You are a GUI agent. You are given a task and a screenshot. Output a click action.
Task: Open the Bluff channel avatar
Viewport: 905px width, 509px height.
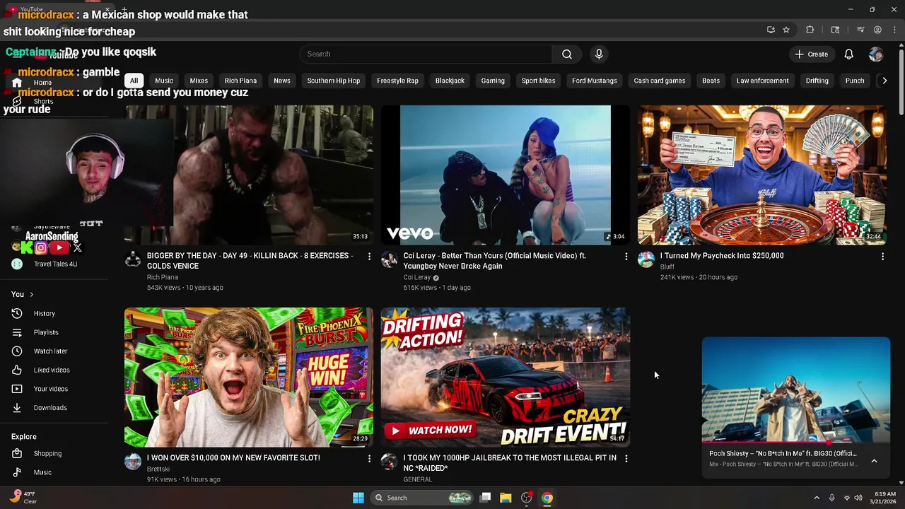click(x=646, y=259)
